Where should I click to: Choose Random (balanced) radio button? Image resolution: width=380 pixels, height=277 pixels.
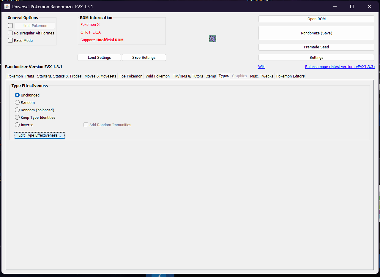point(17,110)
